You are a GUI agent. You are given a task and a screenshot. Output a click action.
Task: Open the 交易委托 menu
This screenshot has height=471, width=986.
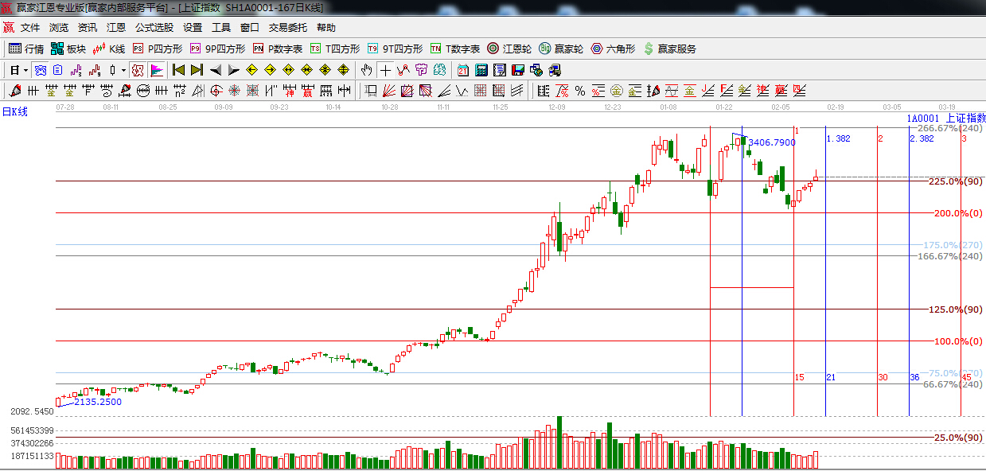[x=287, y=27]
